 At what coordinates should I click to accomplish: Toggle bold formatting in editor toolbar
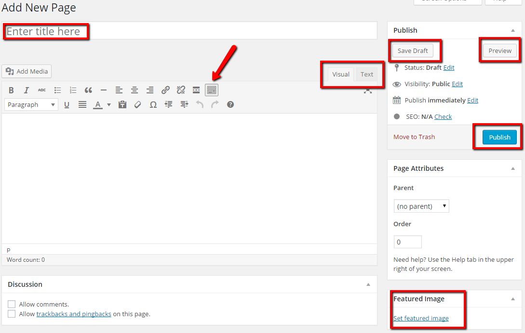pyautogui.click(x=11, y=90)
